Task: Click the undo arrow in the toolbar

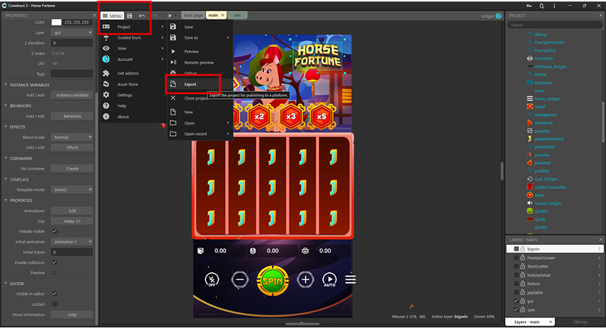Action: click(x=142, y=15)
